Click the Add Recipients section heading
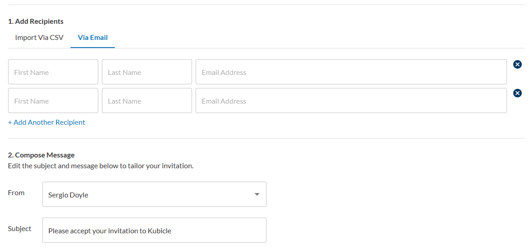 [36, 22]
